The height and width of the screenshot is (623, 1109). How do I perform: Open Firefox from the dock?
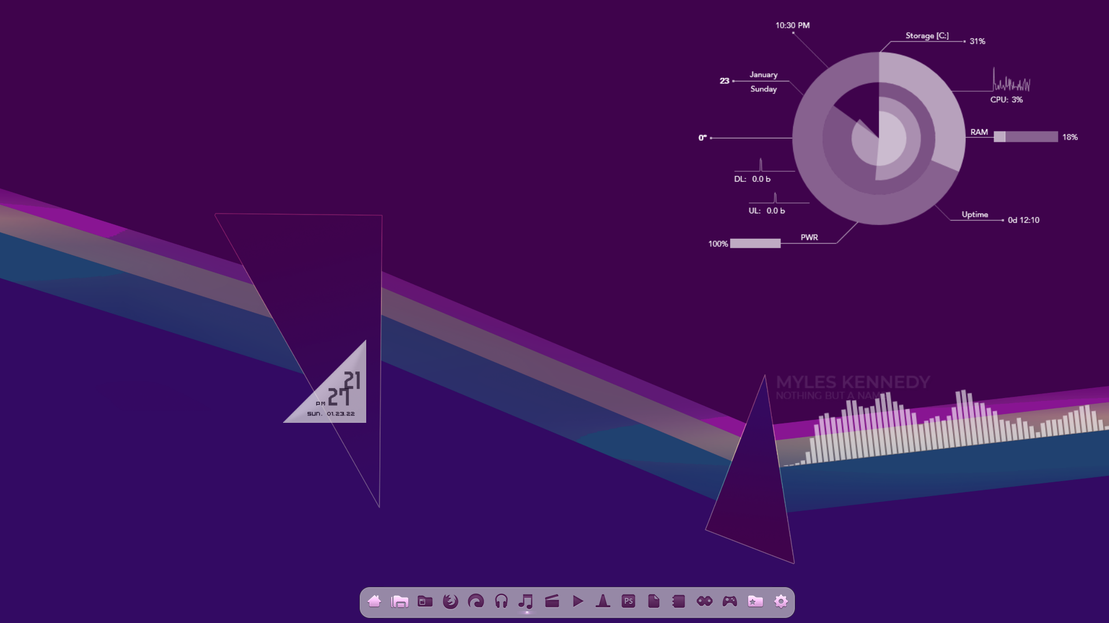tap(451, 602)
